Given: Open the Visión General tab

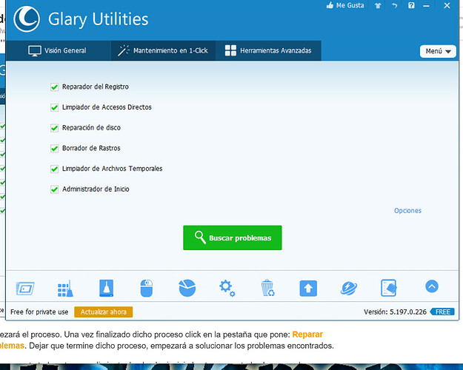Looking at the screenshot, I should click(x=57, y=51).
